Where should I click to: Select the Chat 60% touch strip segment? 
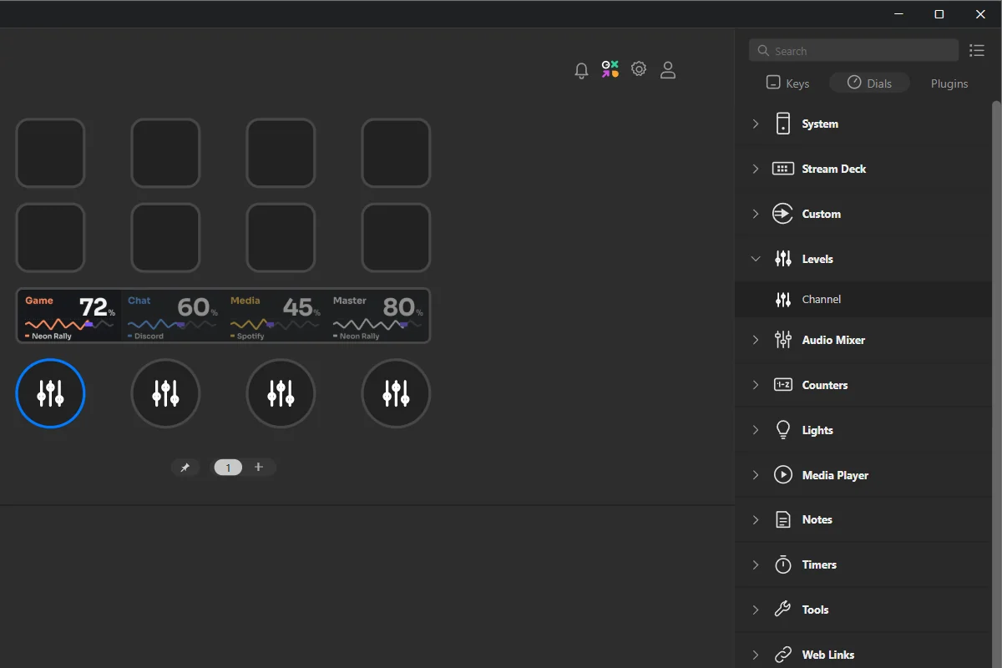[x=173, y=316]
